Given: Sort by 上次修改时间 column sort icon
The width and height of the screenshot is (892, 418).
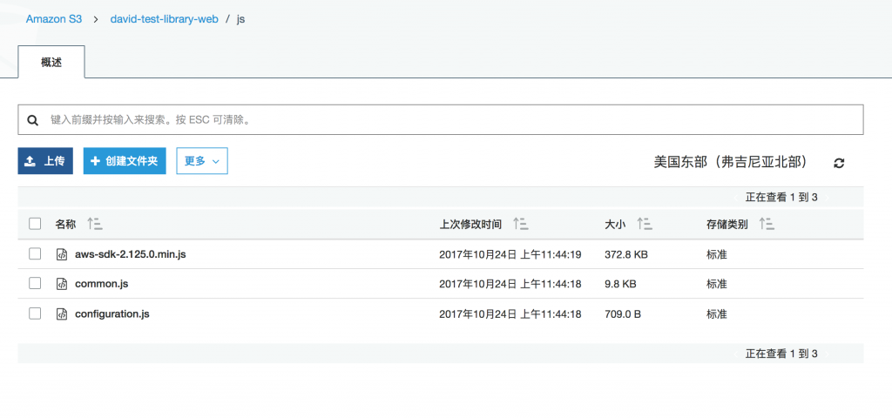Looking at the screenshot, I should click(x=521, y=224).
